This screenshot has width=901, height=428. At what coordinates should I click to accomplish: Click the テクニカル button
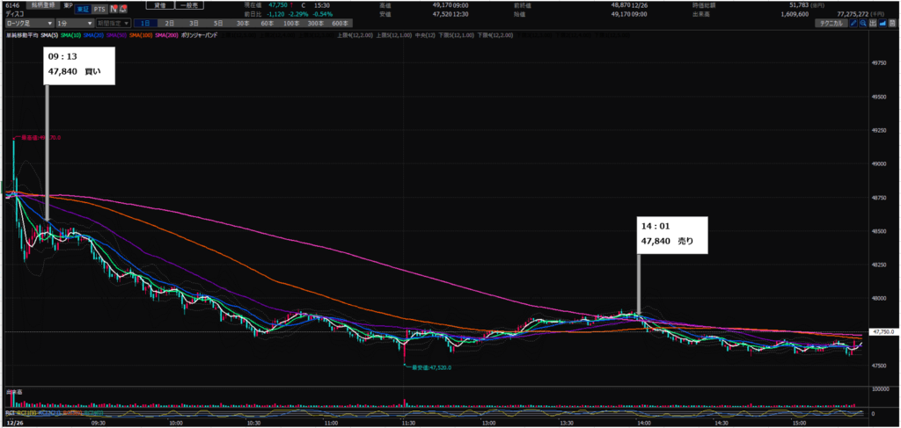[x=828, y=24]
